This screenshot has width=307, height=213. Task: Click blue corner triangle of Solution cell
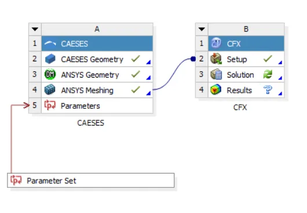280,78
